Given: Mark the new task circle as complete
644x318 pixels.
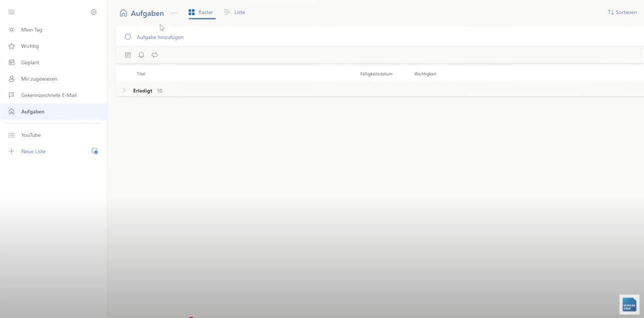Looking at the screenshot, I should pos(126,36).
